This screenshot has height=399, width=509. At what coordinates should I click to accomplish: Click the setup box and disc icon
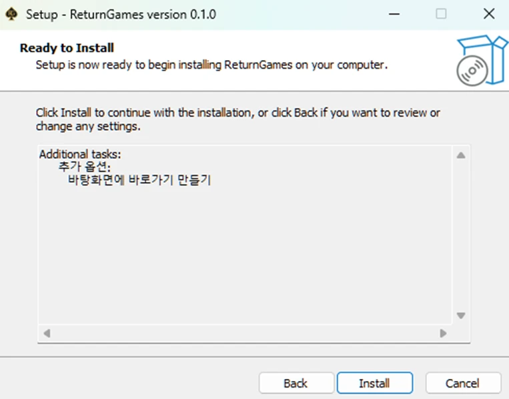(x=482, y=61)
